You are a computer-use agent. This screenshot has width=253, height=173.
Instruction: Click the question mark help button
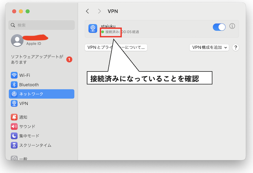click(x=236, y=48)
